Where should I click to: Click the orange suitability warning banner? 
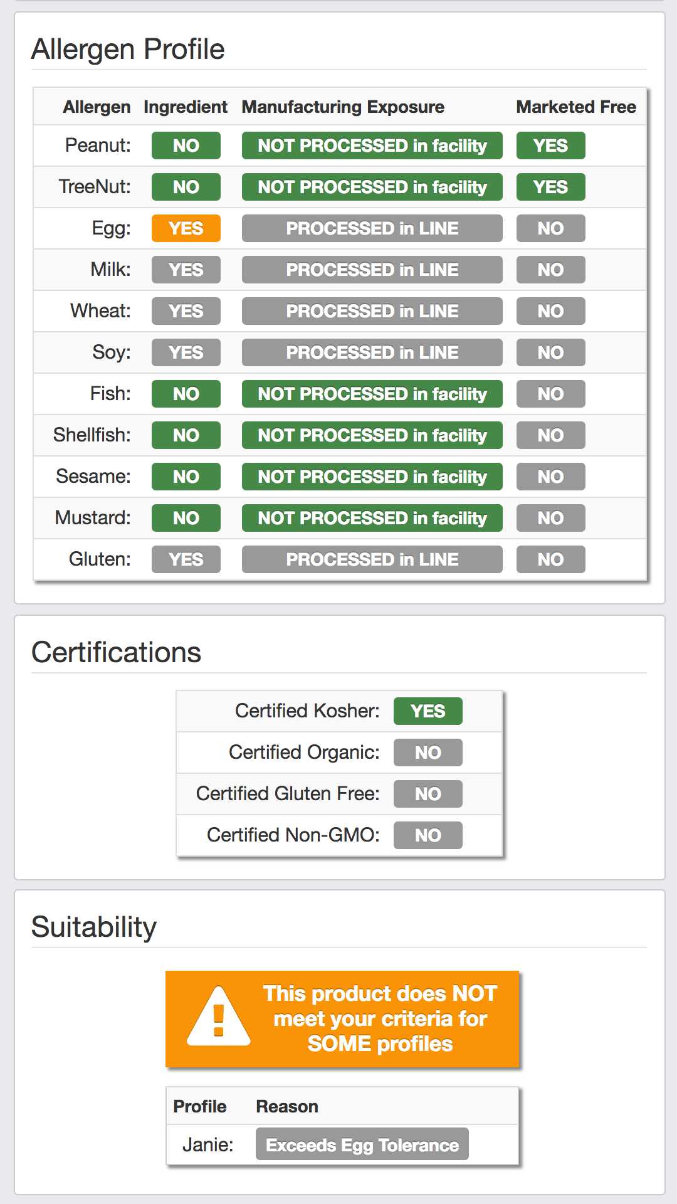[x=342, y=1019]
